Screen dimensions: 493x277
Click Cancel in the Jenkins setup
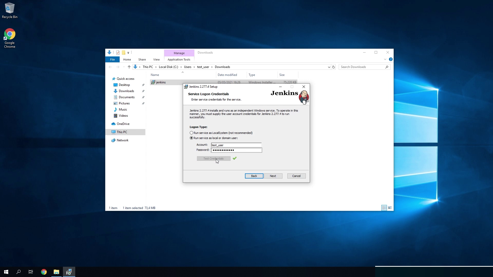pos(296,176)
